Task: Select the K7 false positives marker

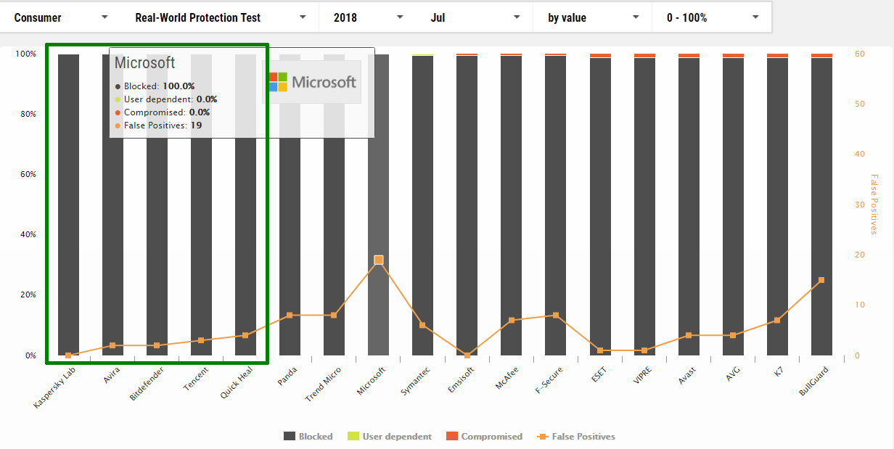Action: click(x=777, y=320)
